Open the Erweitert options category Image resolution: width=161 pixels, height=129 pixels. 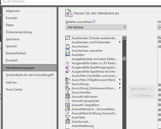point(30,60)
